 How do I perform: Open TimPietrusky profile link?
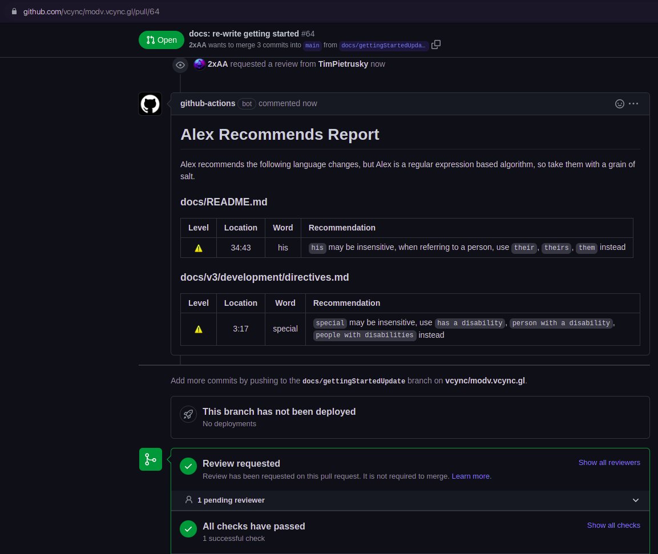pyautogui.click(x=343, y=64)
